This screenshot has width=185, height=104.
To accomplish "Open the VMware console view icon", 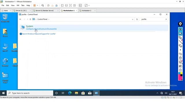I will 80,5.
